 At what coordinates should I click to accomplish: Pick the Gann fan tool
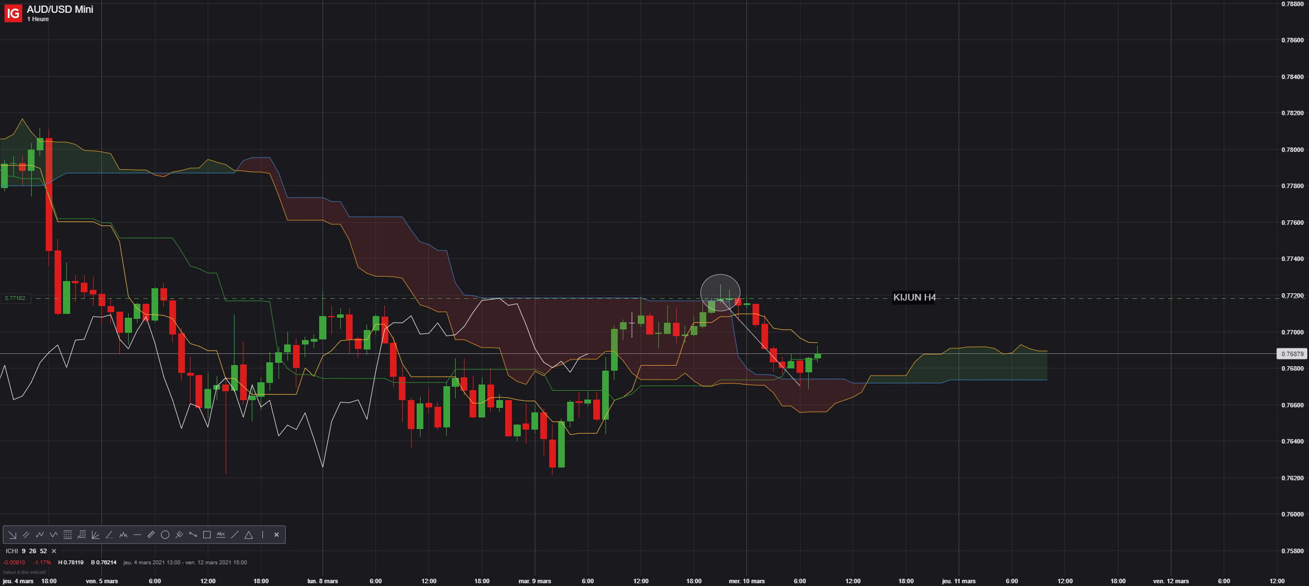pyautogui.click(x=95, y=535)
